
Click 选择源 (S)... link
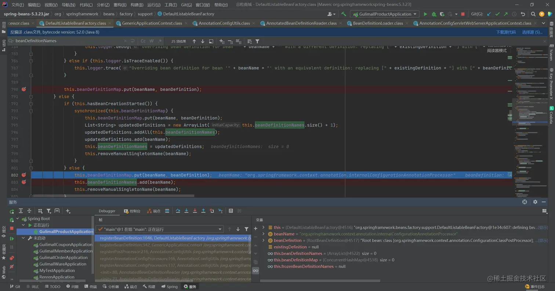click(x=532, y=32)
